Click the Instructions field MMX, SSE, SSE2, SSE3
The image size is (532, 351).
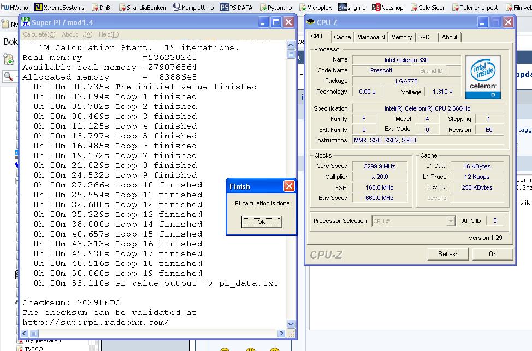click(428, 140)
